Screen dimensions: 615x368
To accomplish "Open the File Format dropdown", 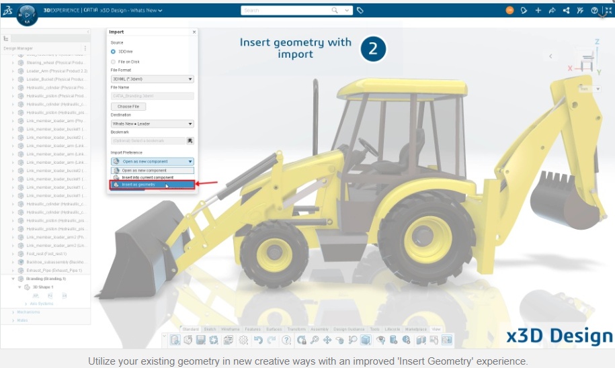I will 152,79.
